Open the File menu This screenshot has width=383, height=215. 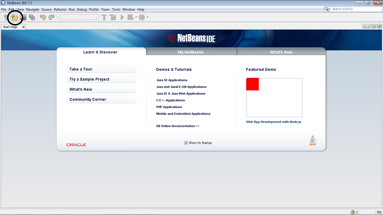click(x=4, y=10)
